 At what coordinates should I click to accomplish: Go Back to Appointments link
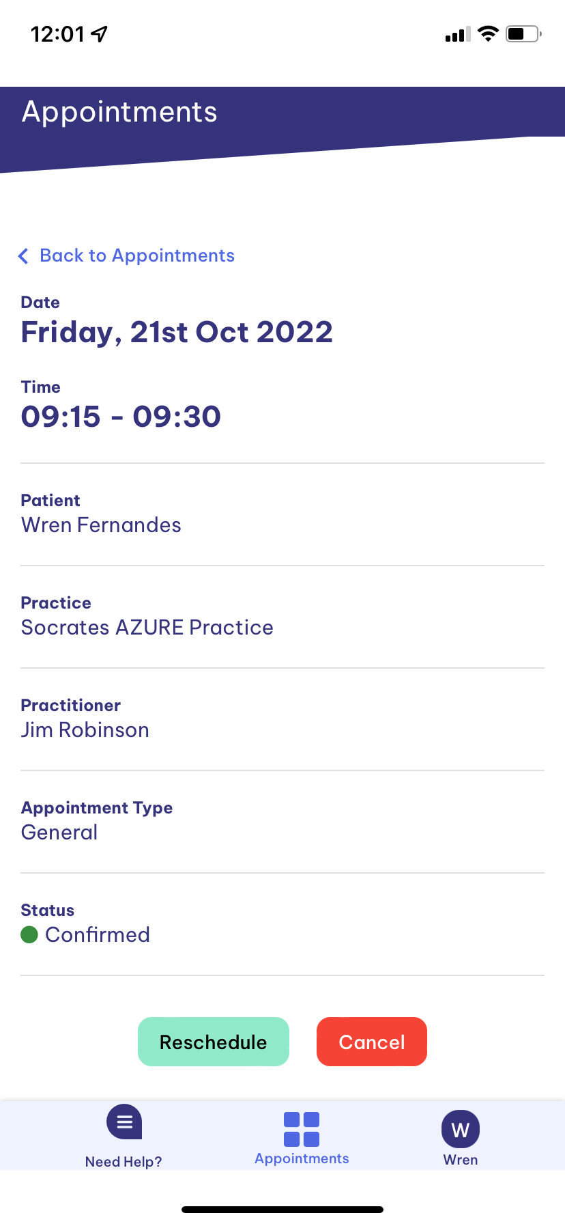pos(137,255)
